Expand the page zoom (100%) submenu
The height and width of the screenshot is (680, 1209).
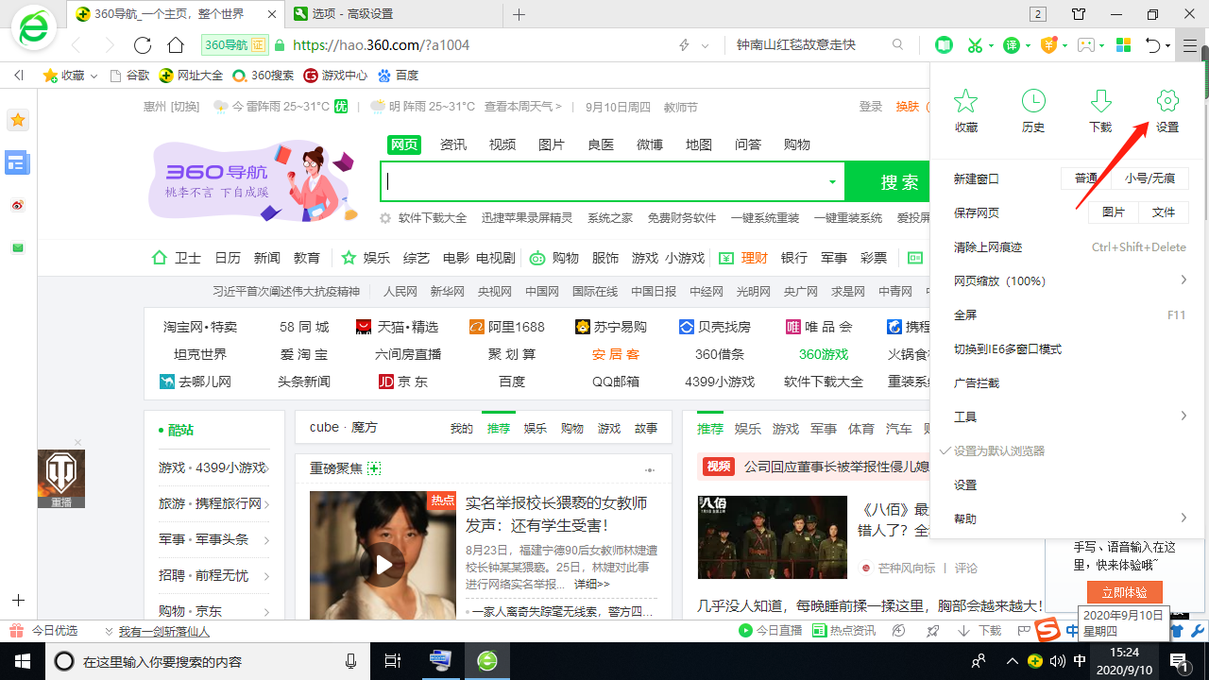tap(1183, 280)
